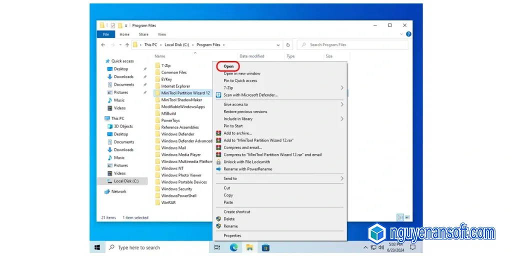Viewport: 512px width, 256px height.
Task: Expand Give access to submenu
Action: (x=342, y=104)
